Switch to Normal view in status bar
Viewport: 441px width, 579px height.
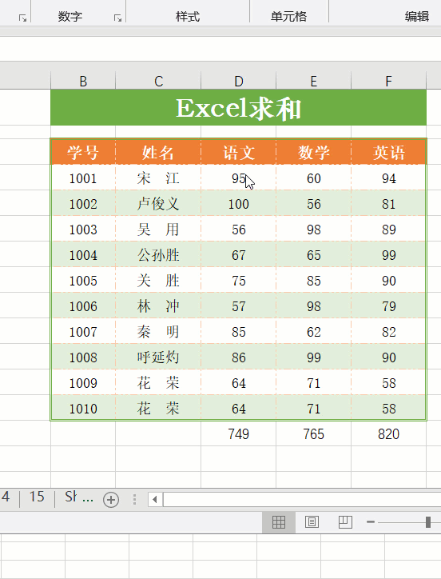tap(279, 522)
